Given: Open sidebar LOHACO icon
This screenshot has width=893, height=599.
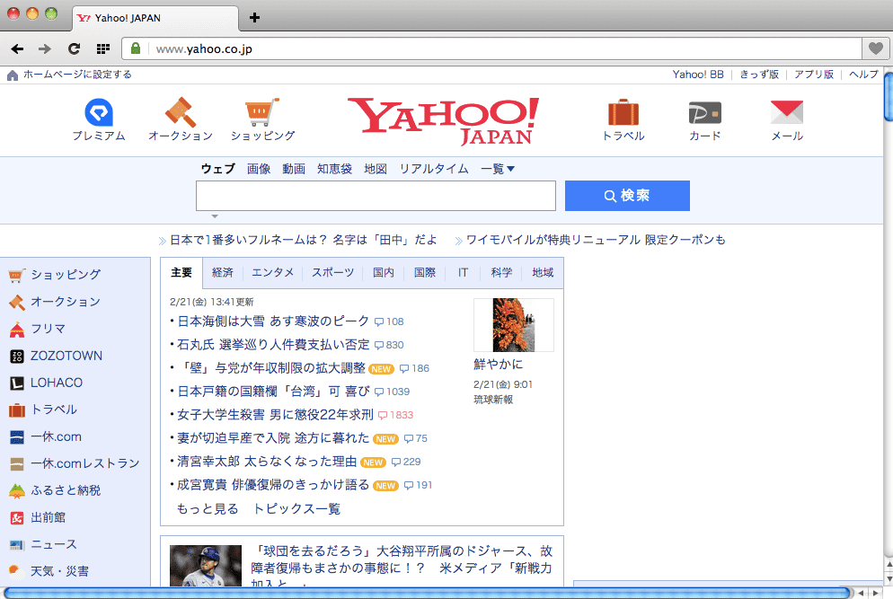Looking at the screenshot, I should [17, 383].
